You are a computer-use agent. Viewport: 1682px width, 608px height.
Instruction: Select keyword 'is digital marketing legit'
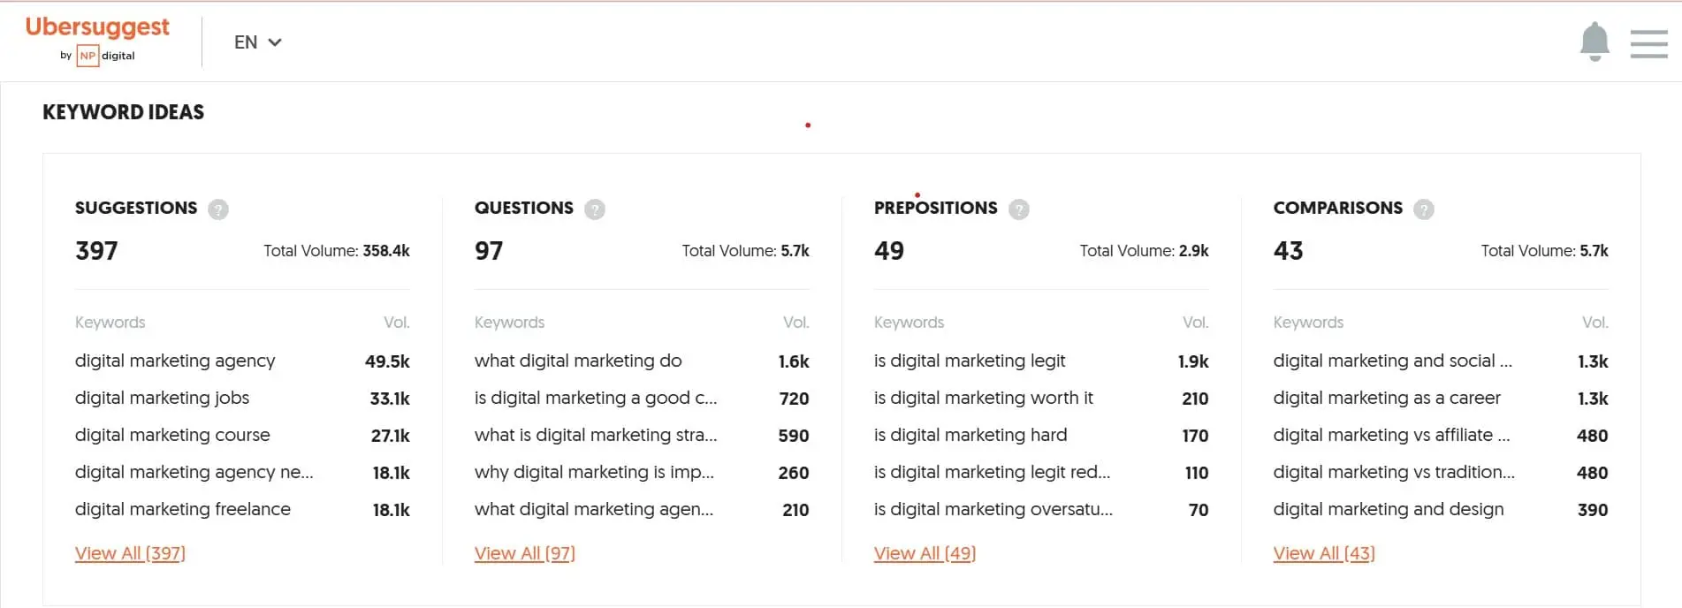click(970, 361)
